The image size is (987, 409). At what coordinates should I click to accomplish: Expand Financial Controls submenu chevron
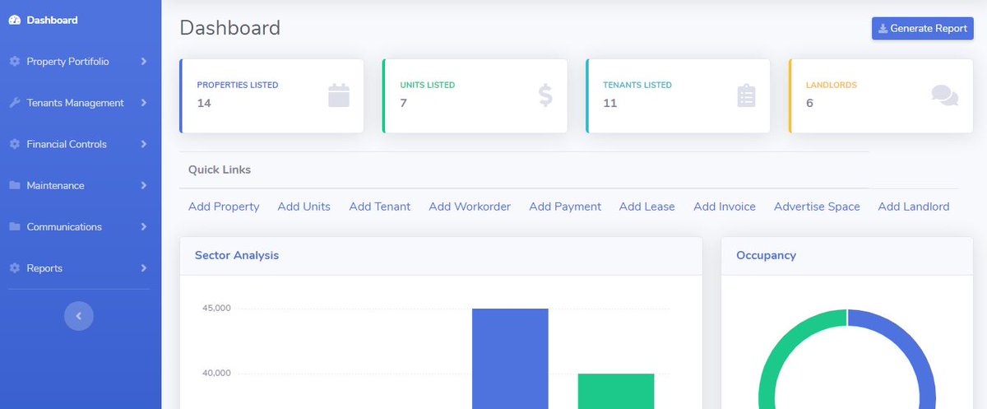click(x=144, y=144)
